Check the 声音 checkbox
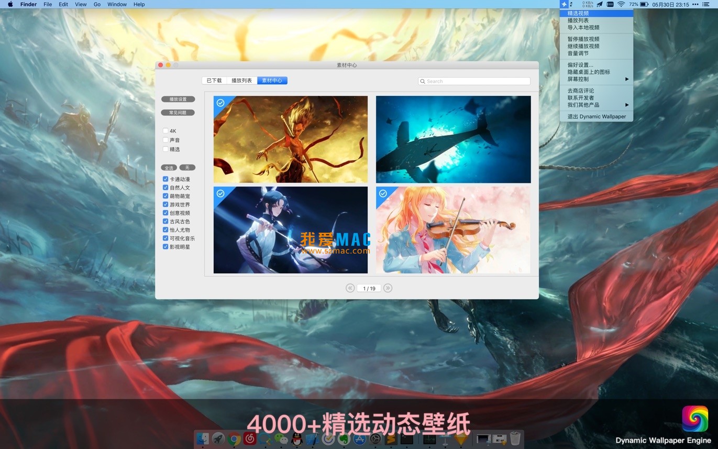This screenshot has width=718, height=449. (x=166, y=140)
